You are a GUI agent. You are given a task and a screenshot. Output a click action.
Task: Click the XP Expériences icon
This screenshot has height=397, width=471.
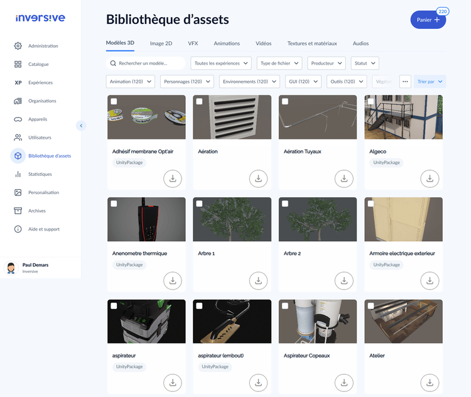tap(18, 83)
